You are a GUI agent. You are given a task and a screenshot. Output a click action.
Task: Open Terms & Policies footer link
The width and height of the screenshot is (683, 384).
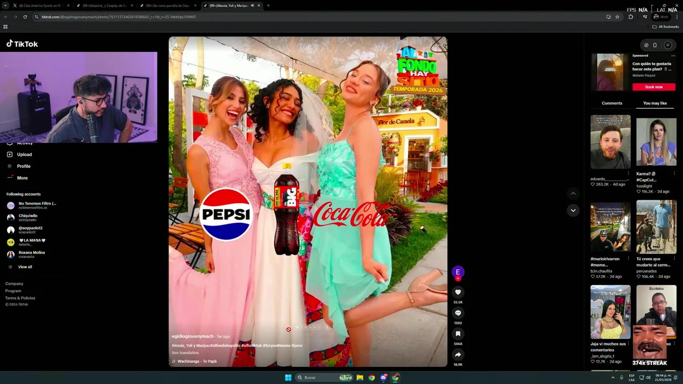coord(20,298)
